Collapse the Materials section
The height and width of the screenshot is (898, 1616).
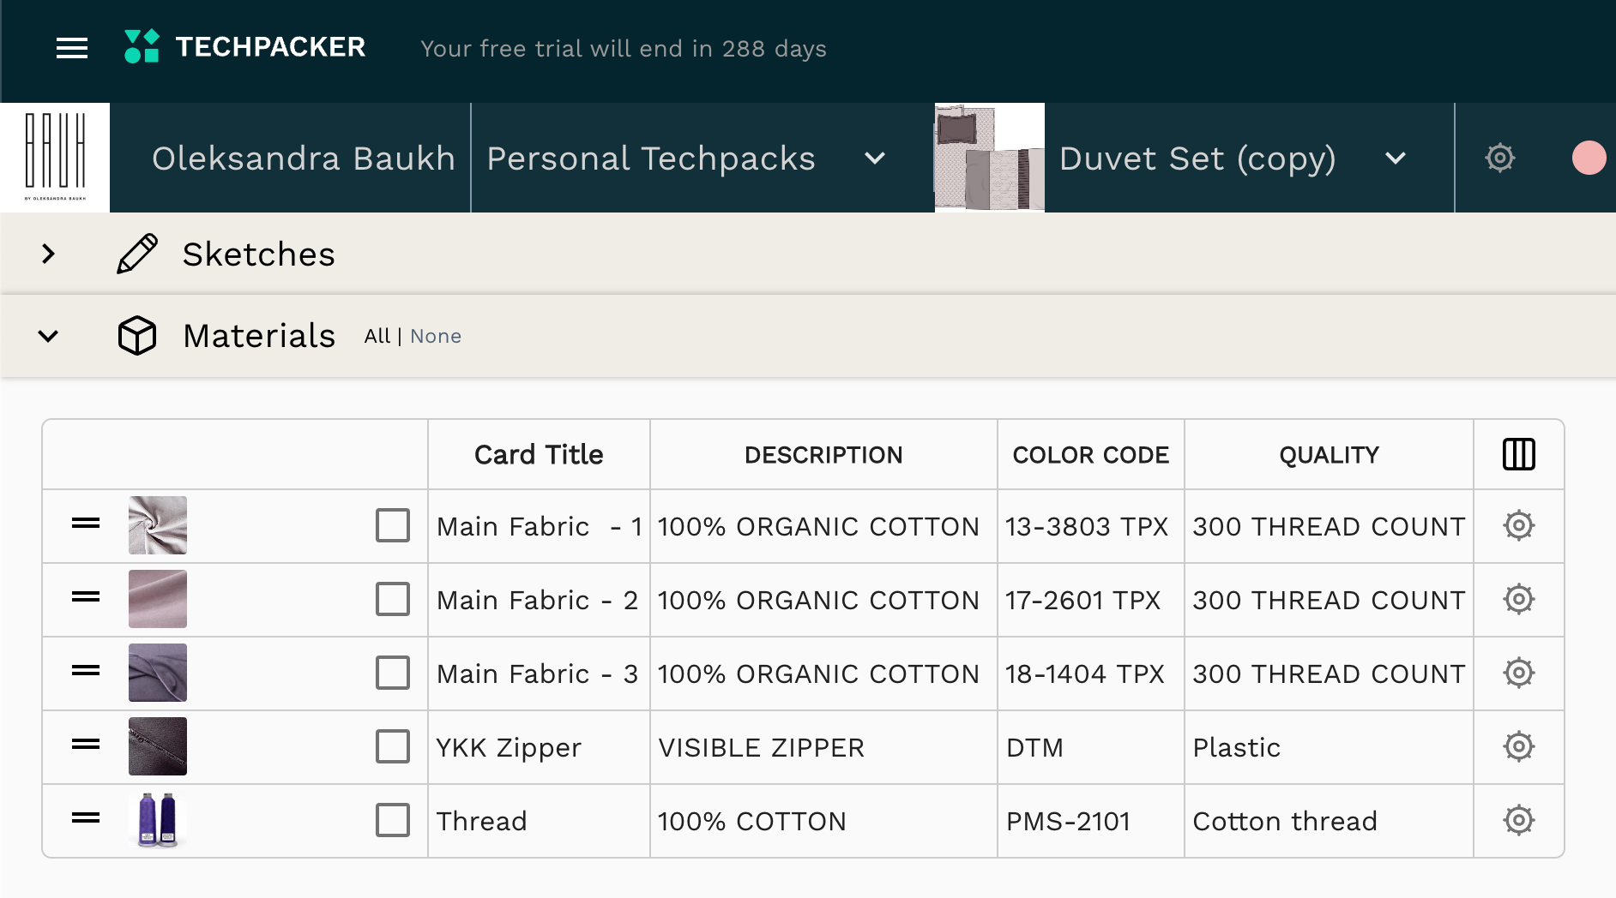pyautogui.click(x=49, y=336)
